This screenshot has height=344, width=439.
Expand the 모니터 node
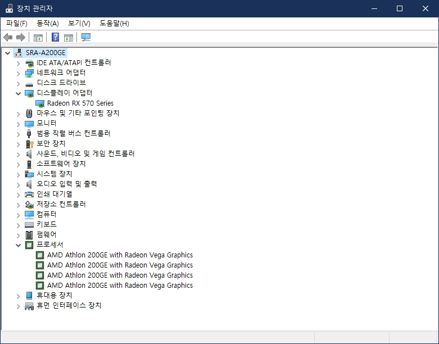tap(18, 124)
